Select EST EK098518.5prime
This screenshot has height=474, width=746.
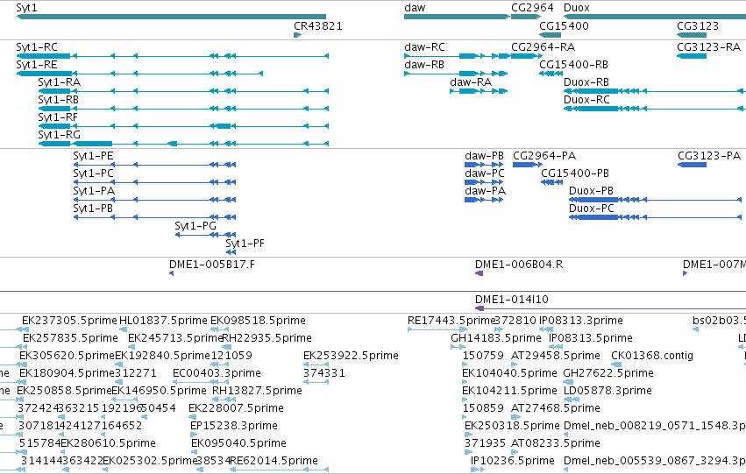click(x=218, y=329)
